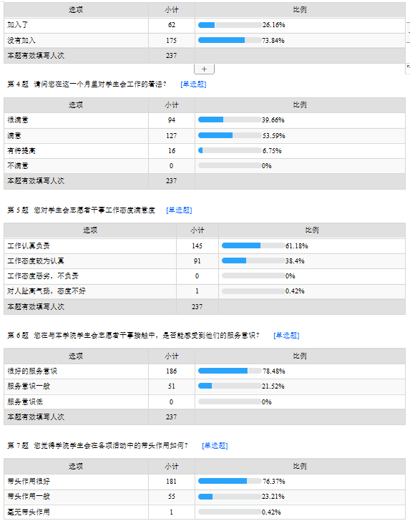Click the 比例 header in question 6 table
Image resolution: width=410 pixels, height=521 pixels.
click(x=300, y=356)
